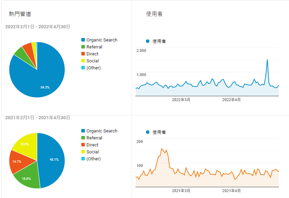289x198 pixels.
Task: Click the Organic Search label in 2021 legend
Action: point(102,131)
